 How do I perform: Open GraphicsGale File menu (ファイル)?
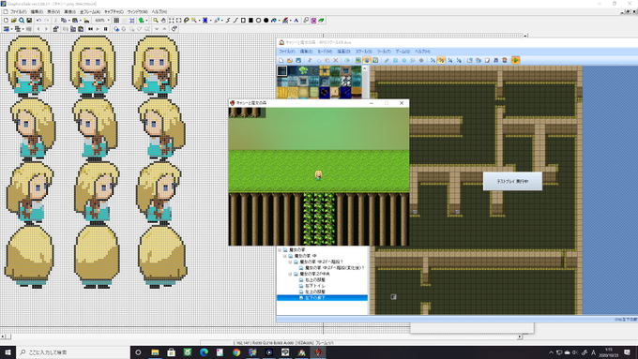tap(19, 12)
